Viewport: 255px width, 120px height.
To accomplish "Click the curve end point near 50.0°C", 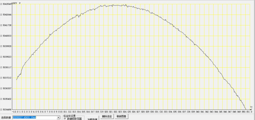I will pos(245,109).
